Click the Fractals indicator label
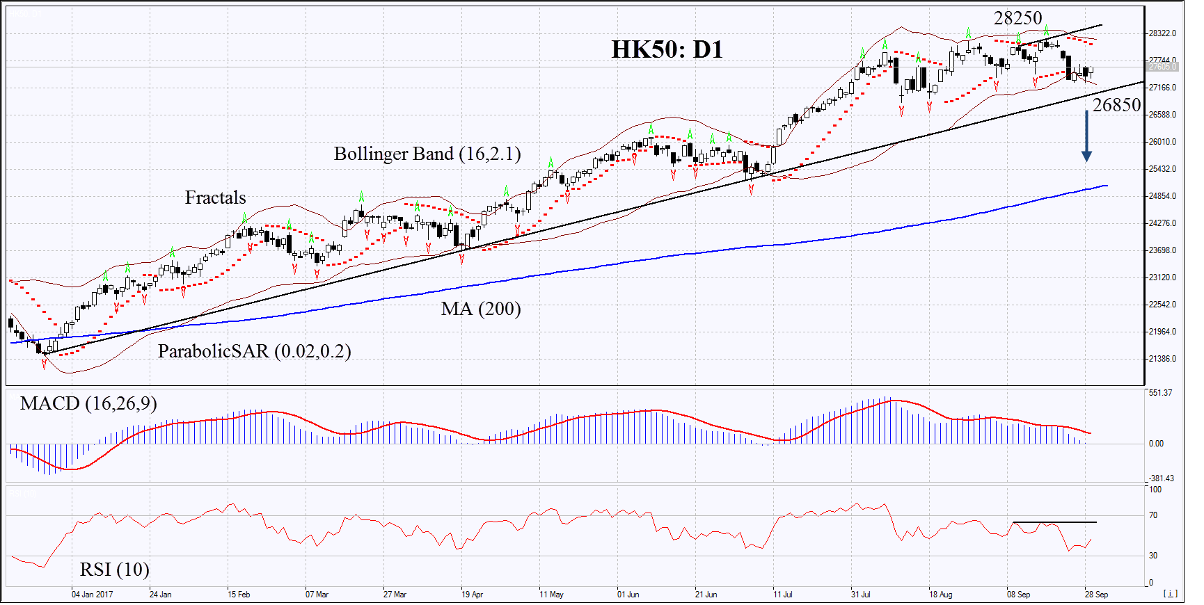The width and height of the screenshot is (1204, 605). click(x=215, y=198)
